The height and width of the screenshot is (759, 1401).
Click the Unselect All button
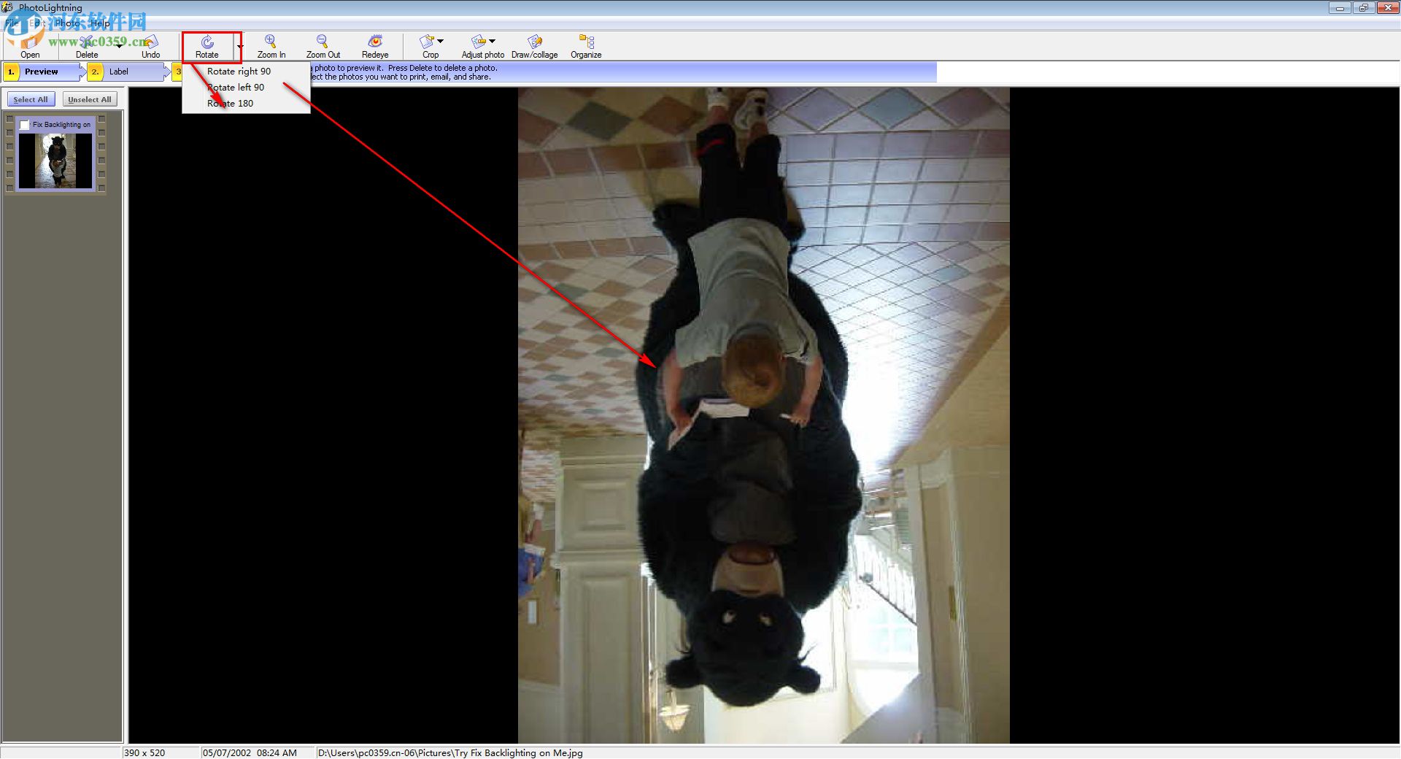[x=90, y=99]
